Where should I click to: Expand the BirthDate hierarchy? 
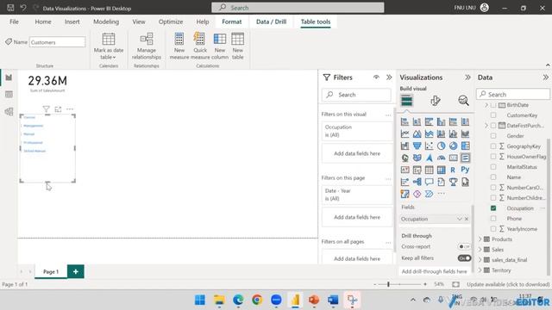(486, 105)
